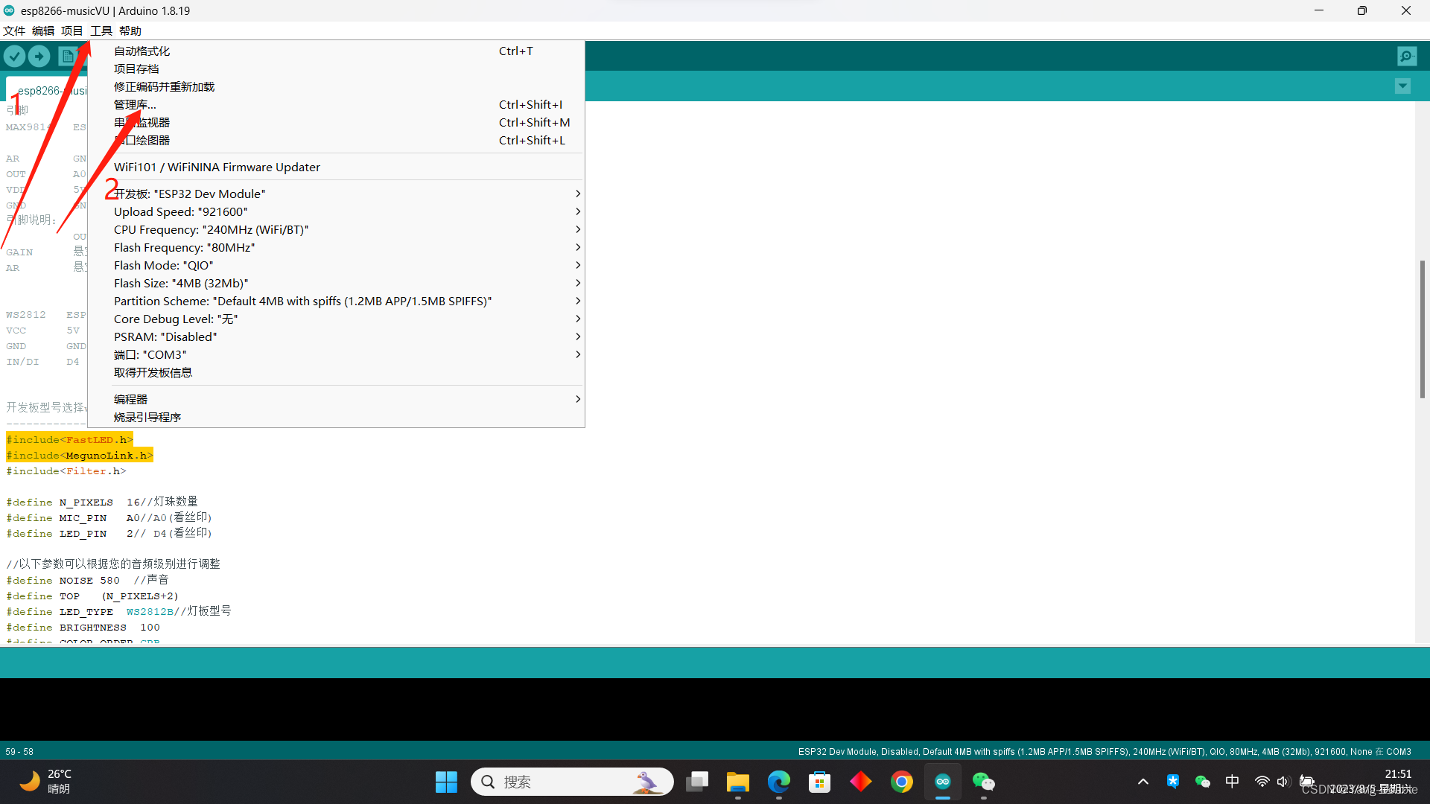Click the editor vertical scrollbar
The height and width of the screenshot is (804, 1430).
1422,329
